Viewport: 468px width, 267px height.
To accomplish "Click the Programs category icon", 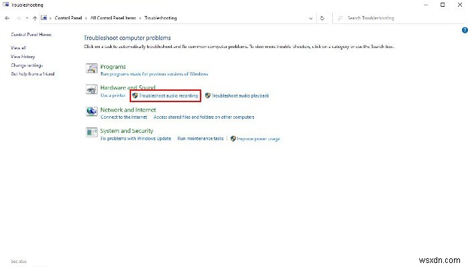I will pyautogui.click(x=92, y=68).
